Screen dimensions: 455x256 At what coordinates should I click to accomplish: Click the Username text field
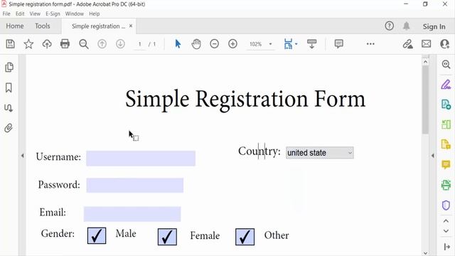[x=141, y=158]
